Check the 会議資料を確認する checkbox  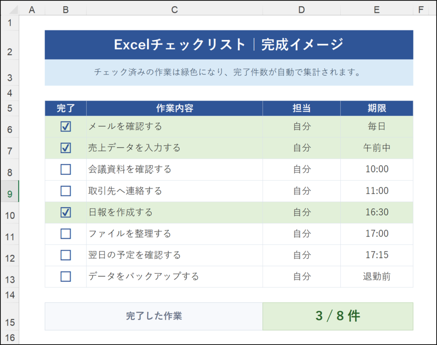(x=66, y=170)
